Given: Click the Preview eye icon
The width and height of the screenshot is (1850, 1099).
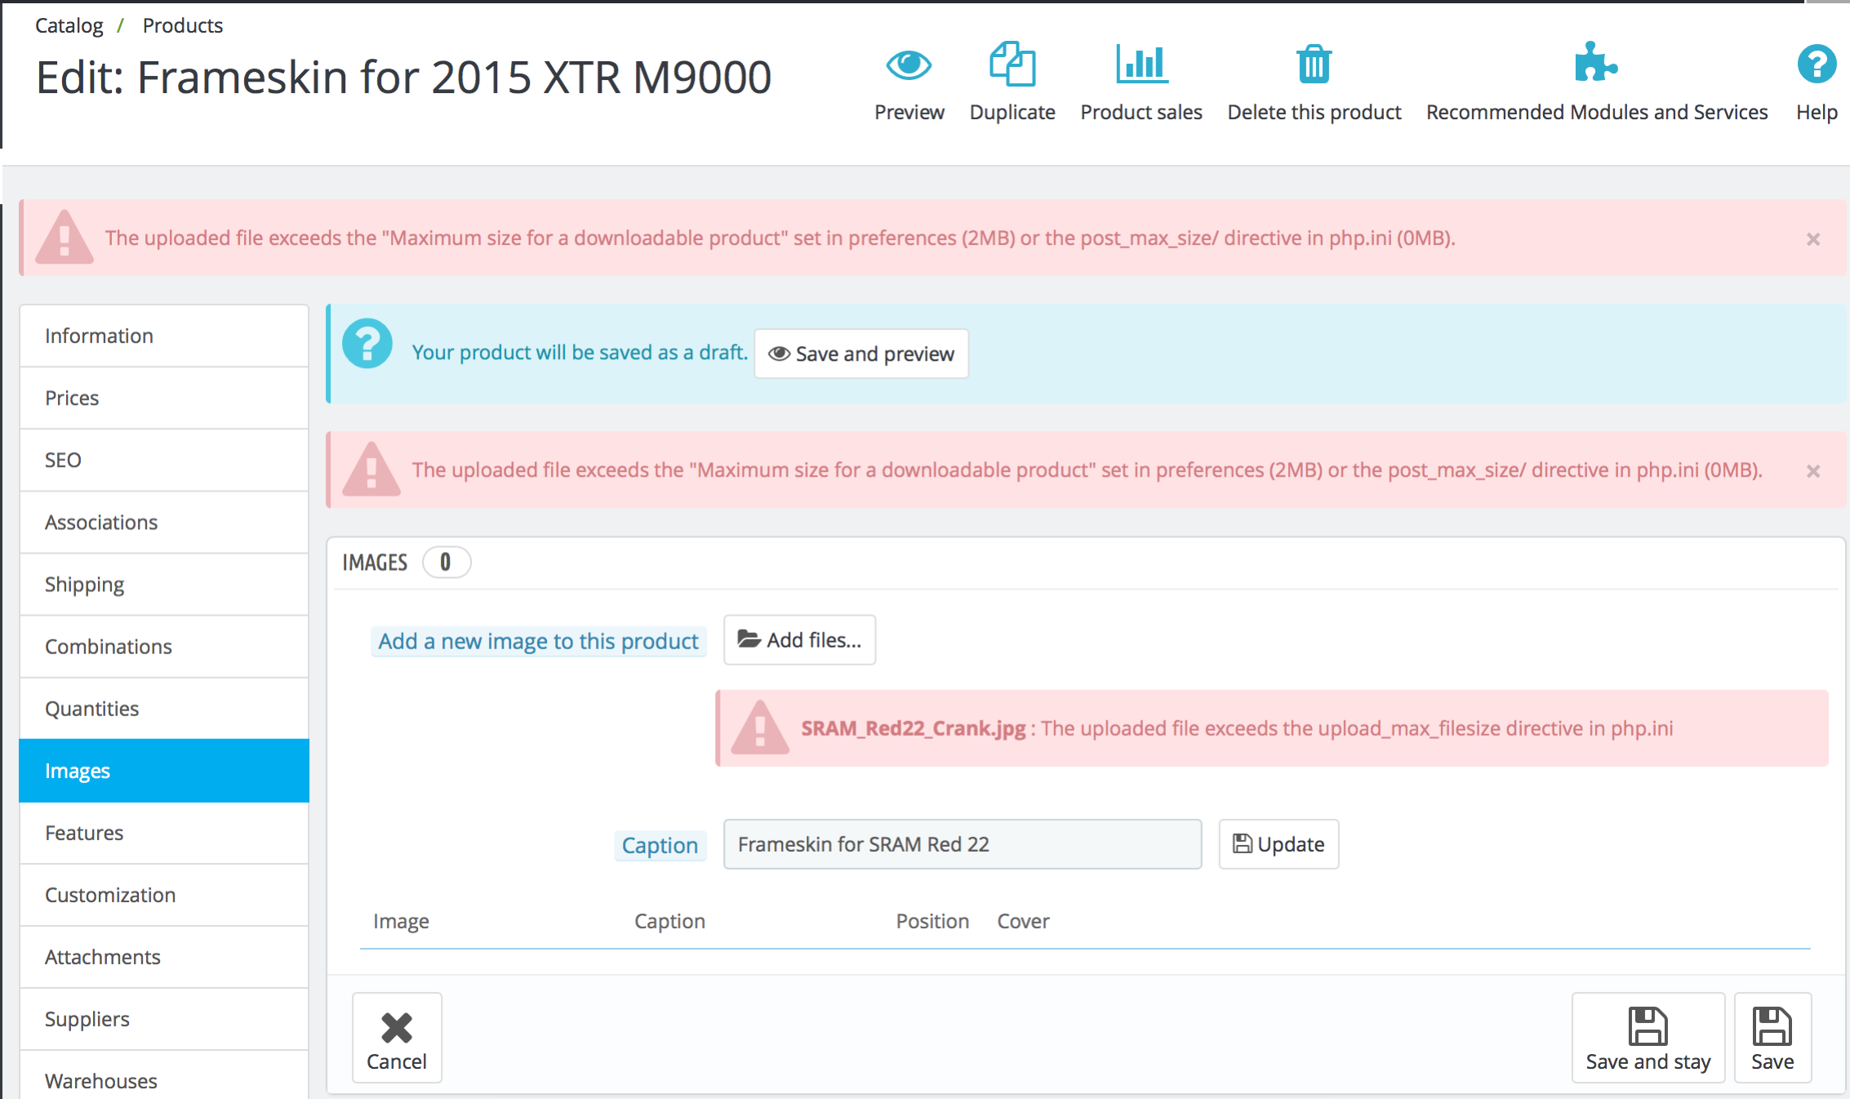Looking at the screenshot, I should (909, 65).
